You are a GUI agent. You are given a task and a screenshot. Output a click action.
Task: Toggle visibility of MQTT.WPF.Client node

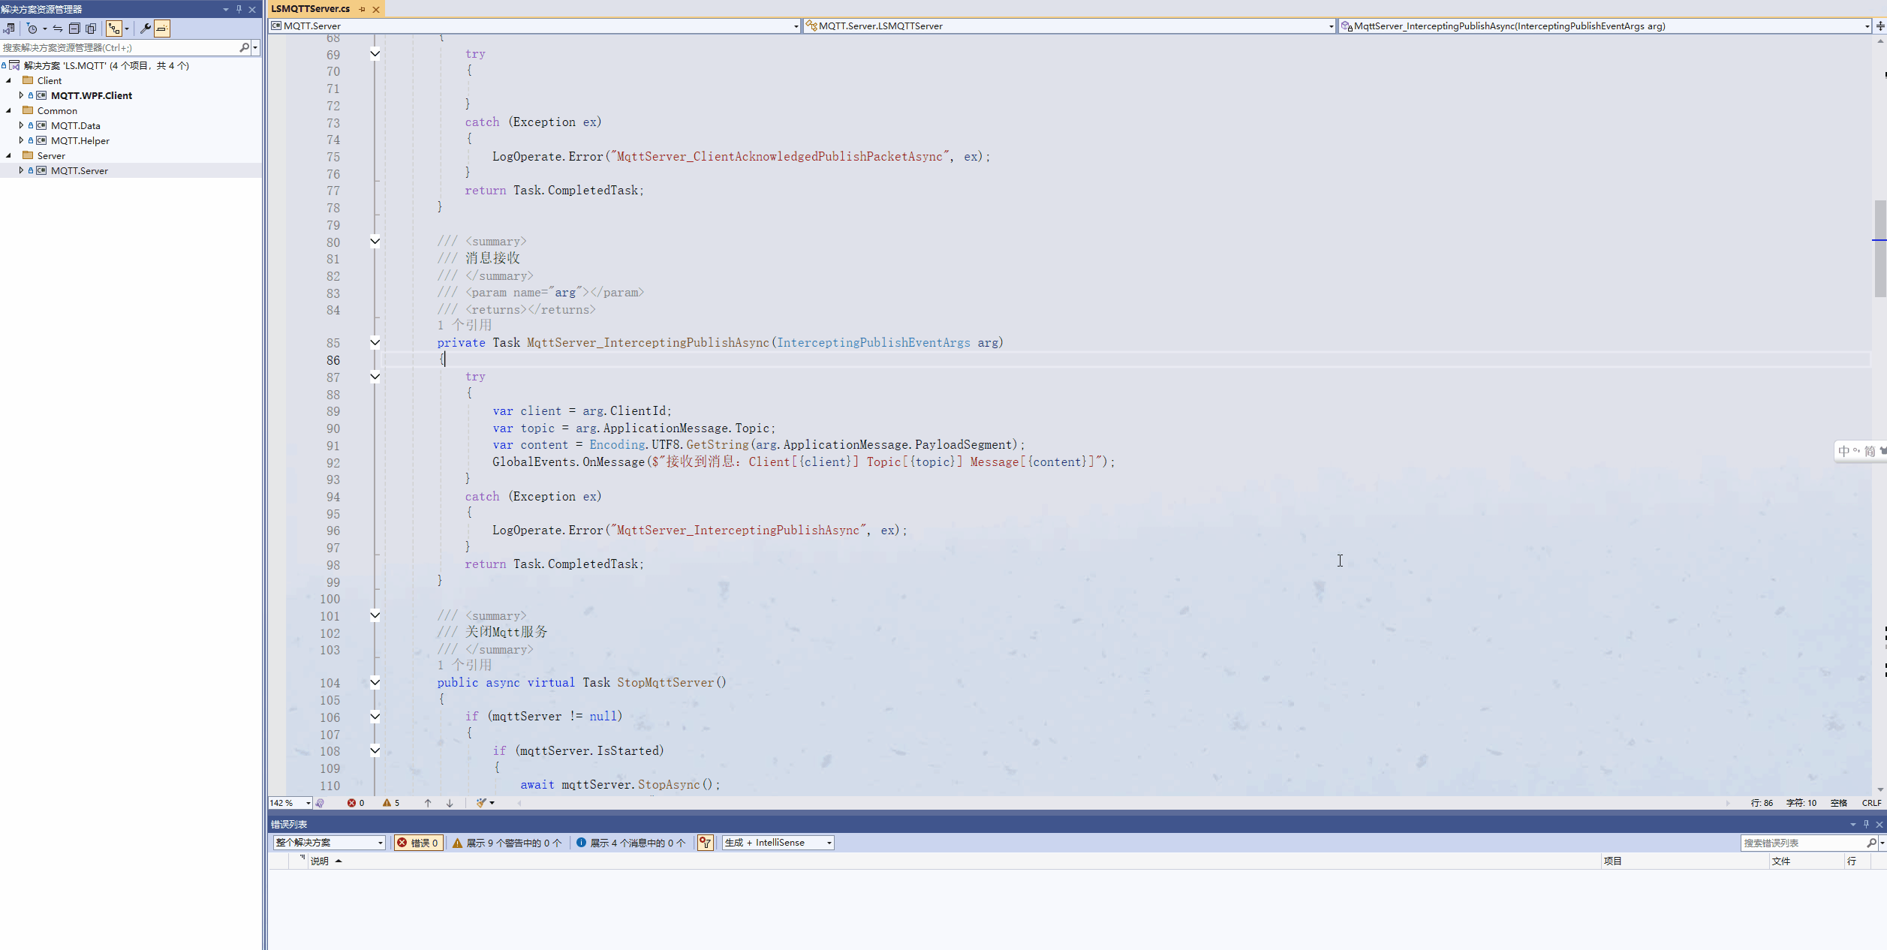(x=22, y=95)
